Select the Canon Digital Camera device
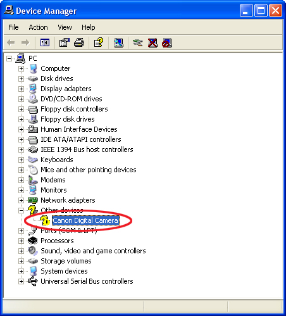Image resolution: width=286 pixels, height=316 pixels. click(x=85, y=220)
